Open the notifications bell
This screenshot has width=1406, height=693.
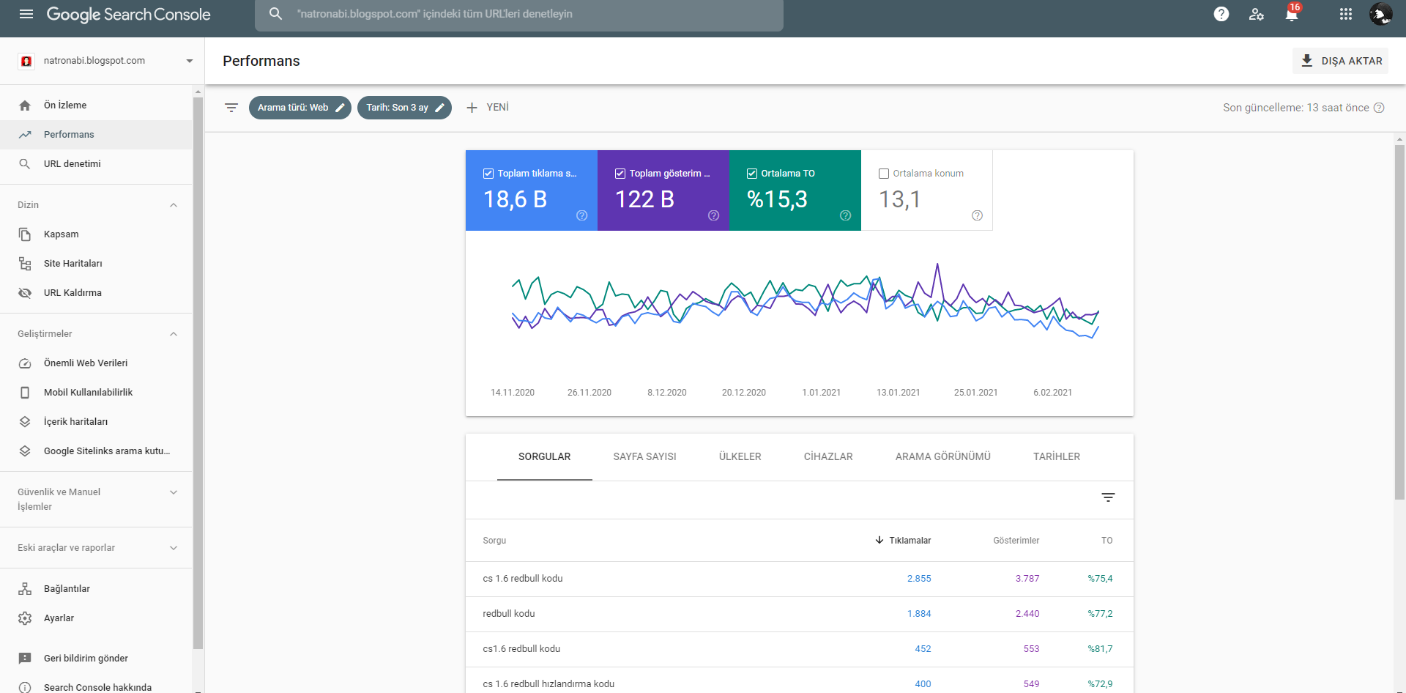(1292, 14)
